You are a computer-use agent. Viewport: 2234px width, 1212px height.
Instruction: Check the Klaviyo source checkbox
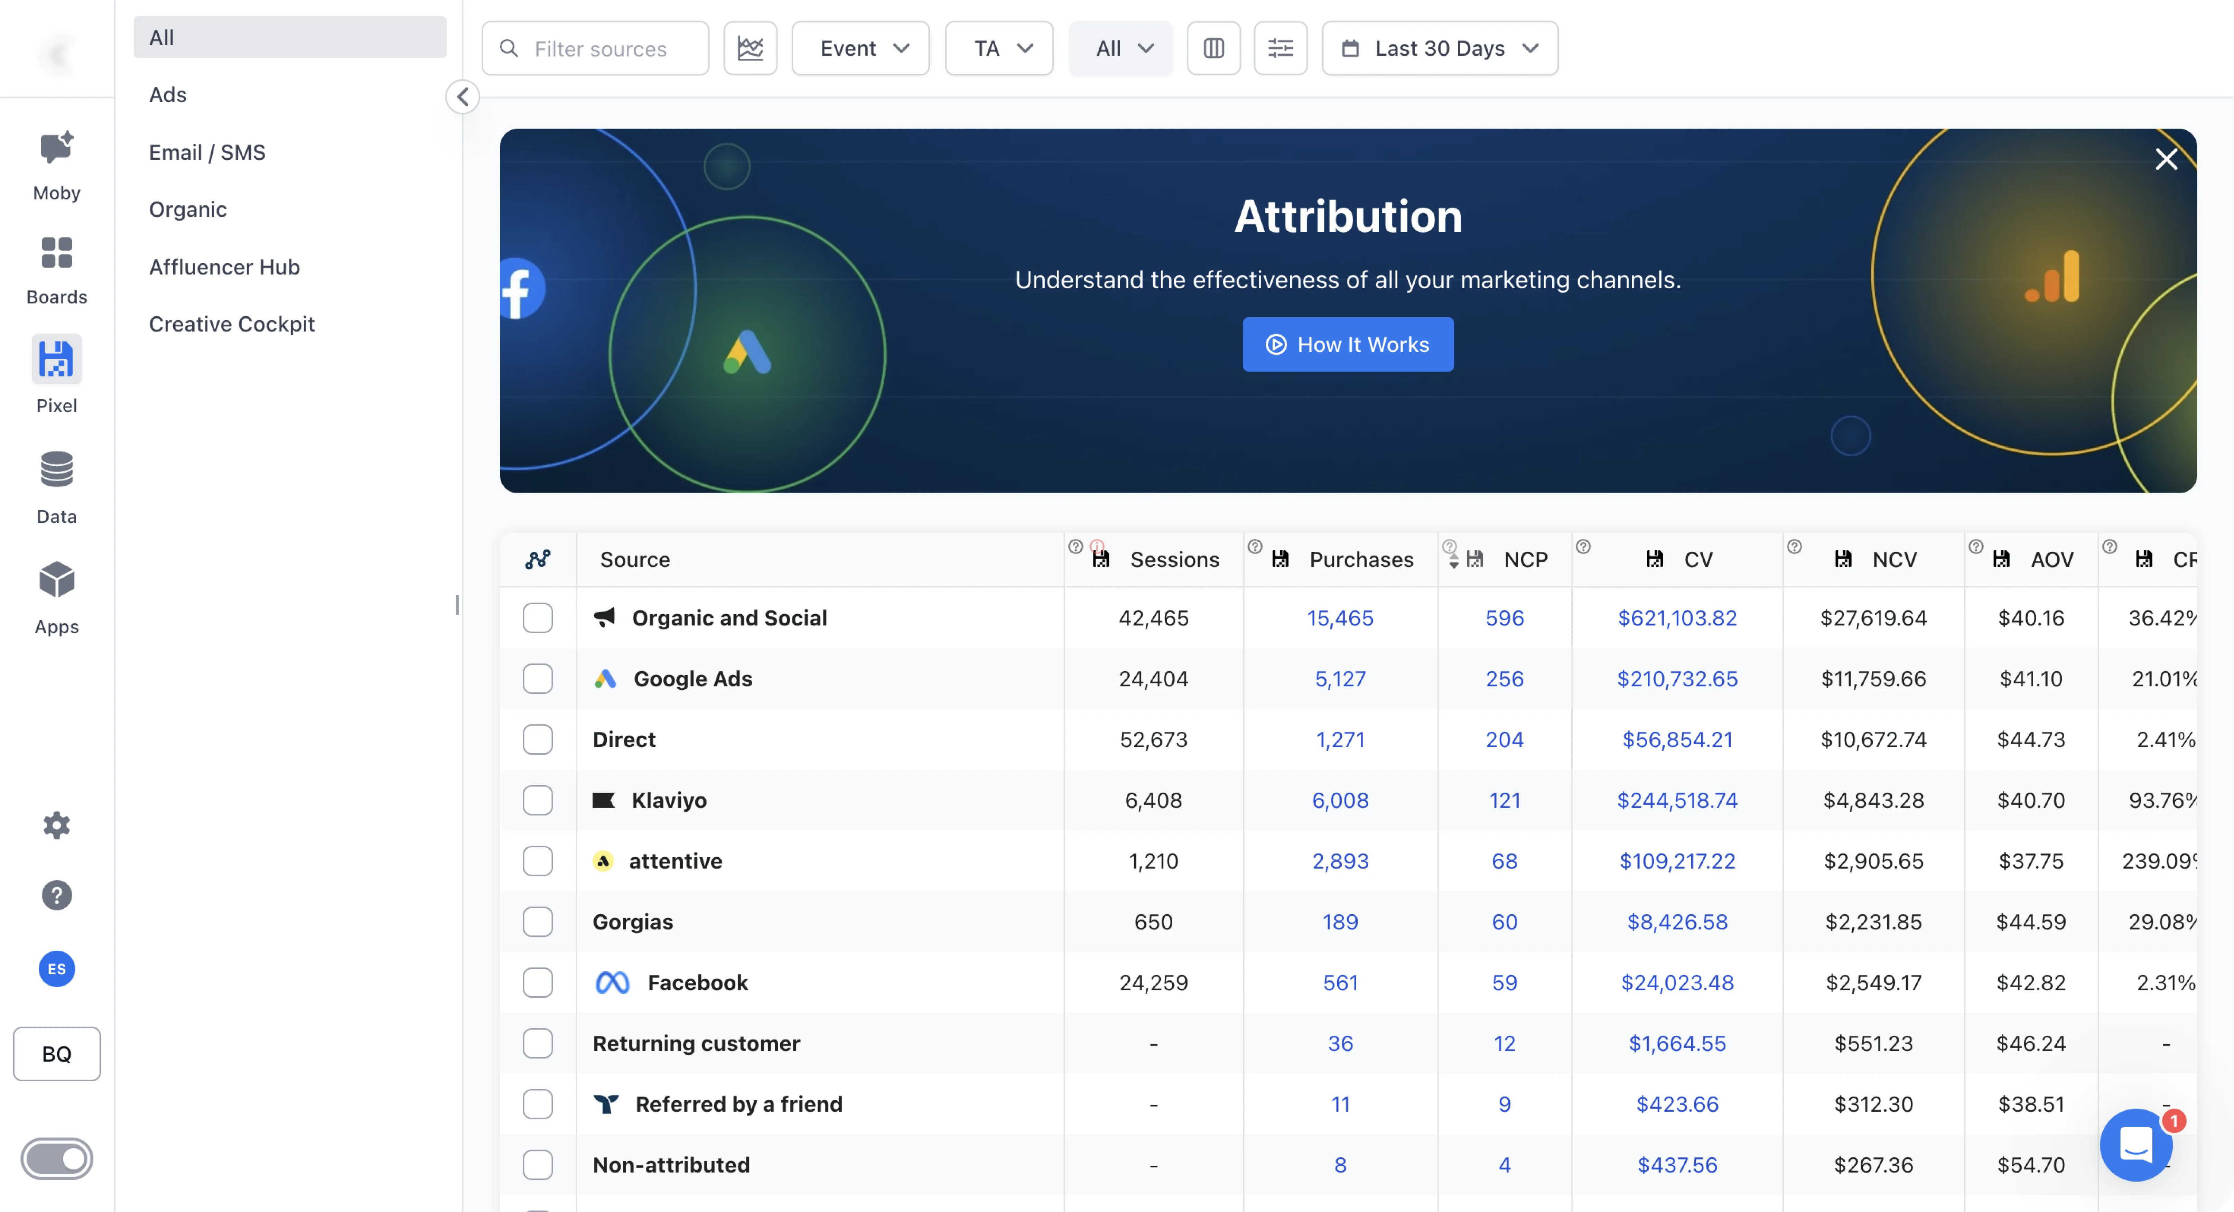click(538, 800)
